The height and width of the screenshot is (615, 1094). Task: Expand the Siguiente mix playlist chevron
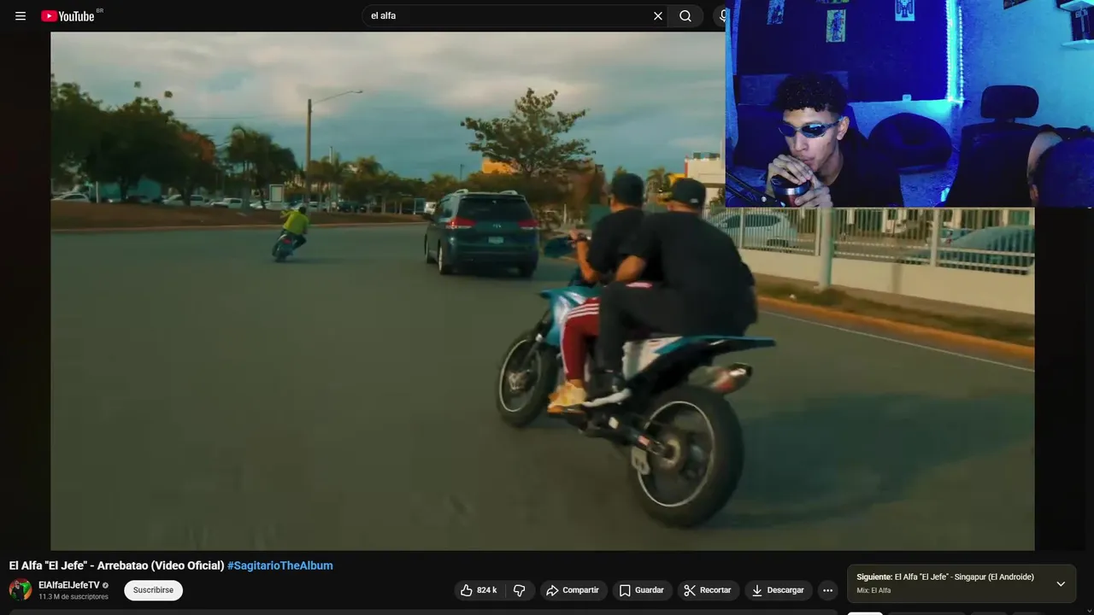click(1061, 584)
